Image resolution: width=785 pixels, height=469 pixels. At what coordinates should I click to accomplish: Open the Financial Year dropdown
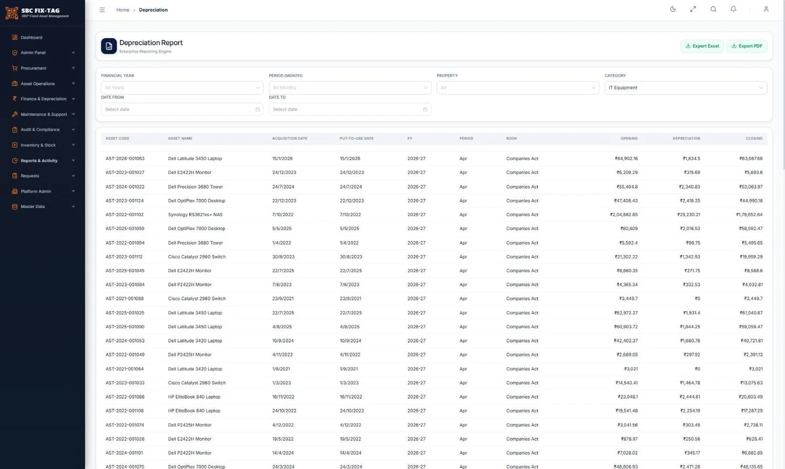click(182, 88)
